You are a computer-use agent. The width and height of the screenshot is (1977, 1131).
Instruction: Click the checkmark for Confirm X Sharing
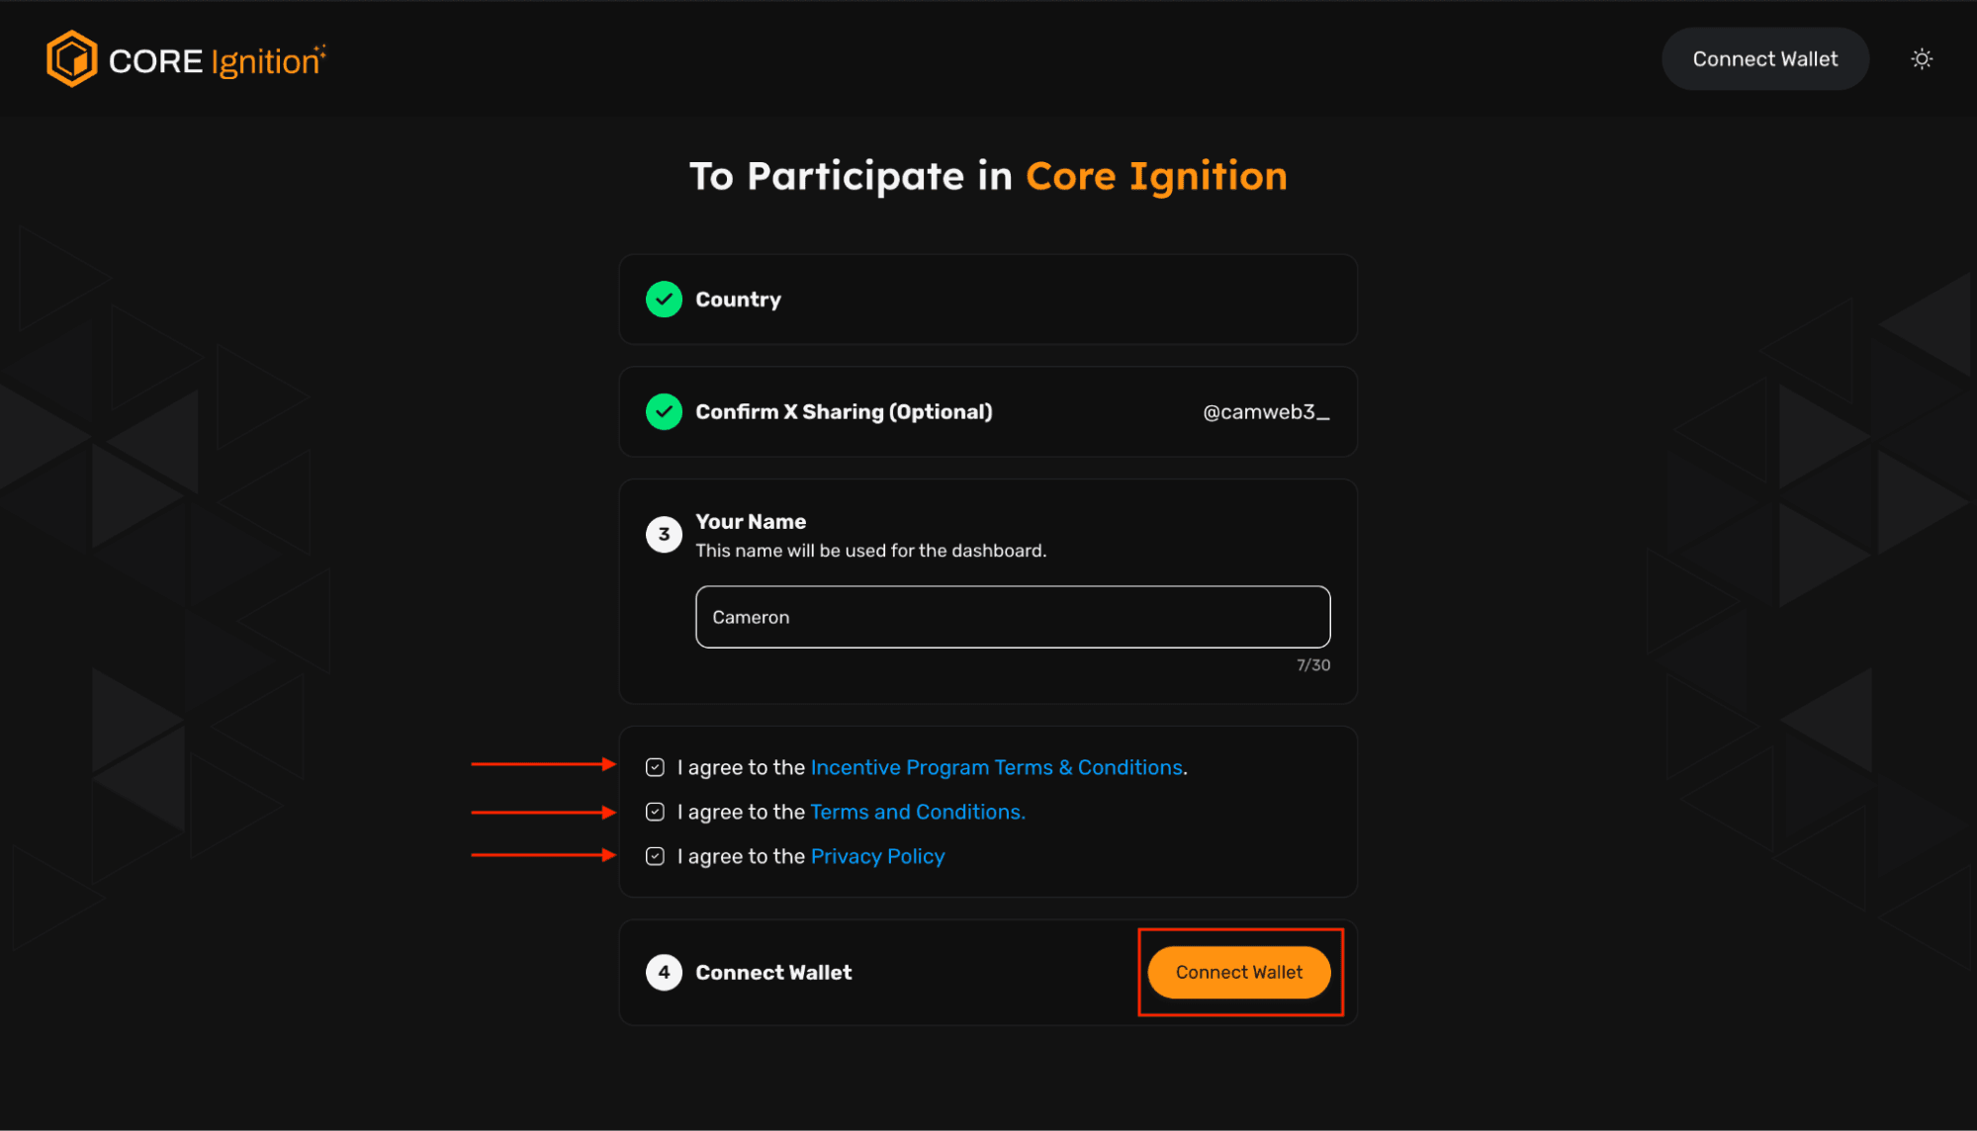[664, 411]
